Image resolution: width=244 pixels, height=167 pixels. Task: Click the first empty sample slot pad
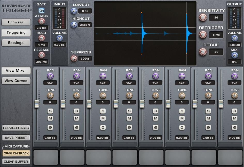pyautogui.click(x=46, y=157)
